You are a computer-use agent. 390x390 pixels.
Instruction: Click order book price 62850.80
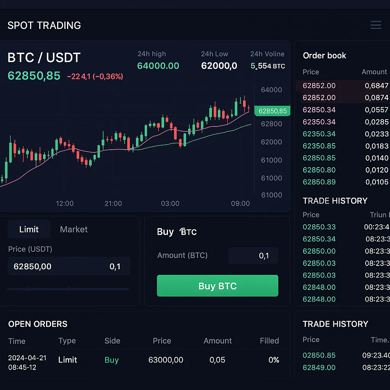[319, 170]
